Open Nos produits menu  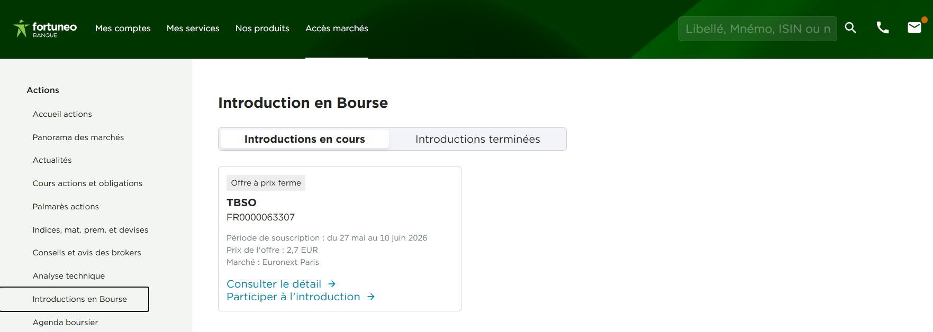[x=262, y=29]
